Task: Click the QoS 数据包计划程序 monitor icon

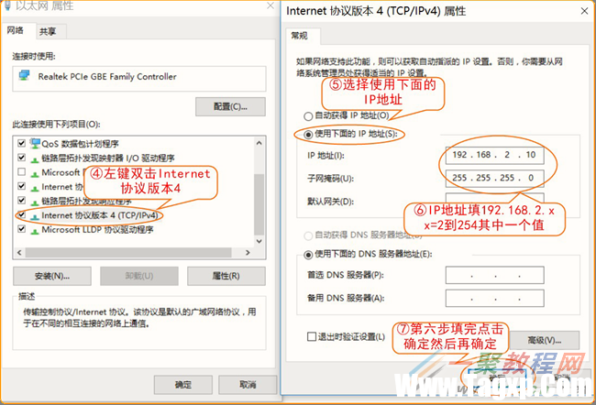Action: 35,144
